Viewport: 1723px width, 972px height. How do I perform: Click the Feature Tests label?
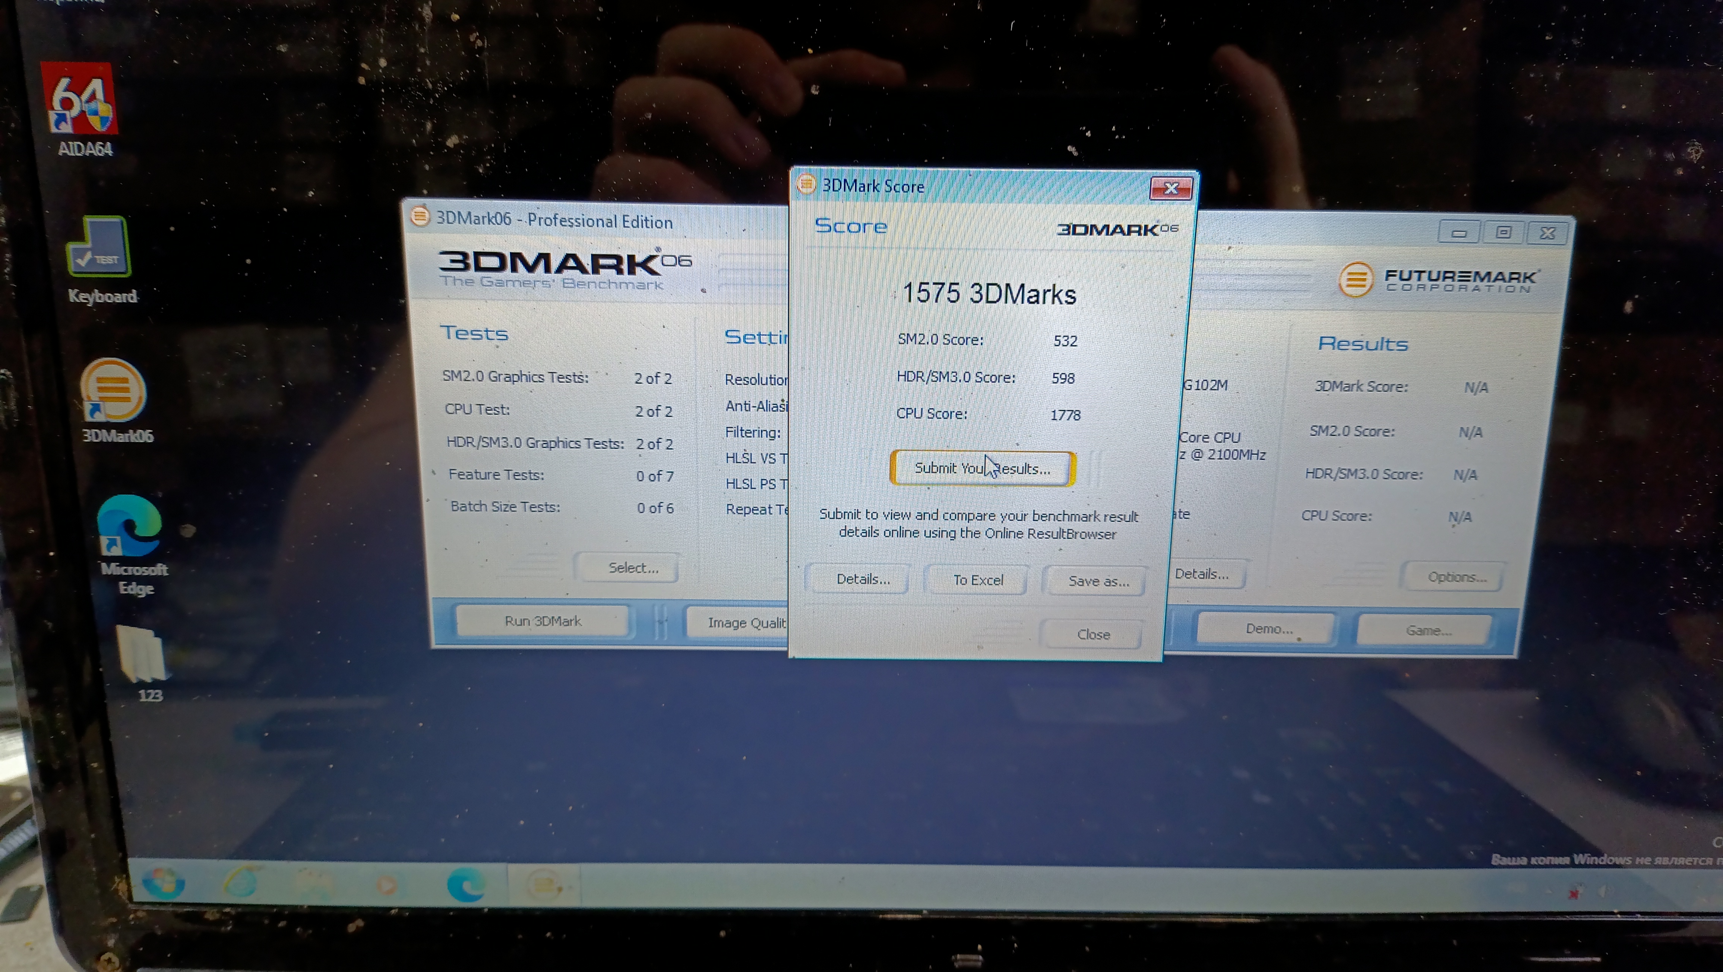[x=496, y=474]
